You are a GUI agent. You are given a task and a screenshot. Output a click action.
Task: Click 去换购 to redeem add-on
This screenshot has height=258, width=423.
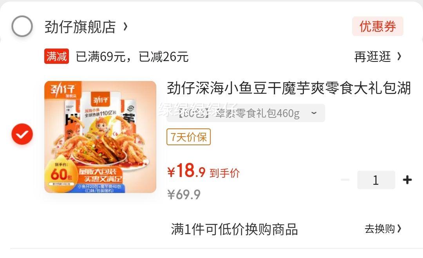380,229
